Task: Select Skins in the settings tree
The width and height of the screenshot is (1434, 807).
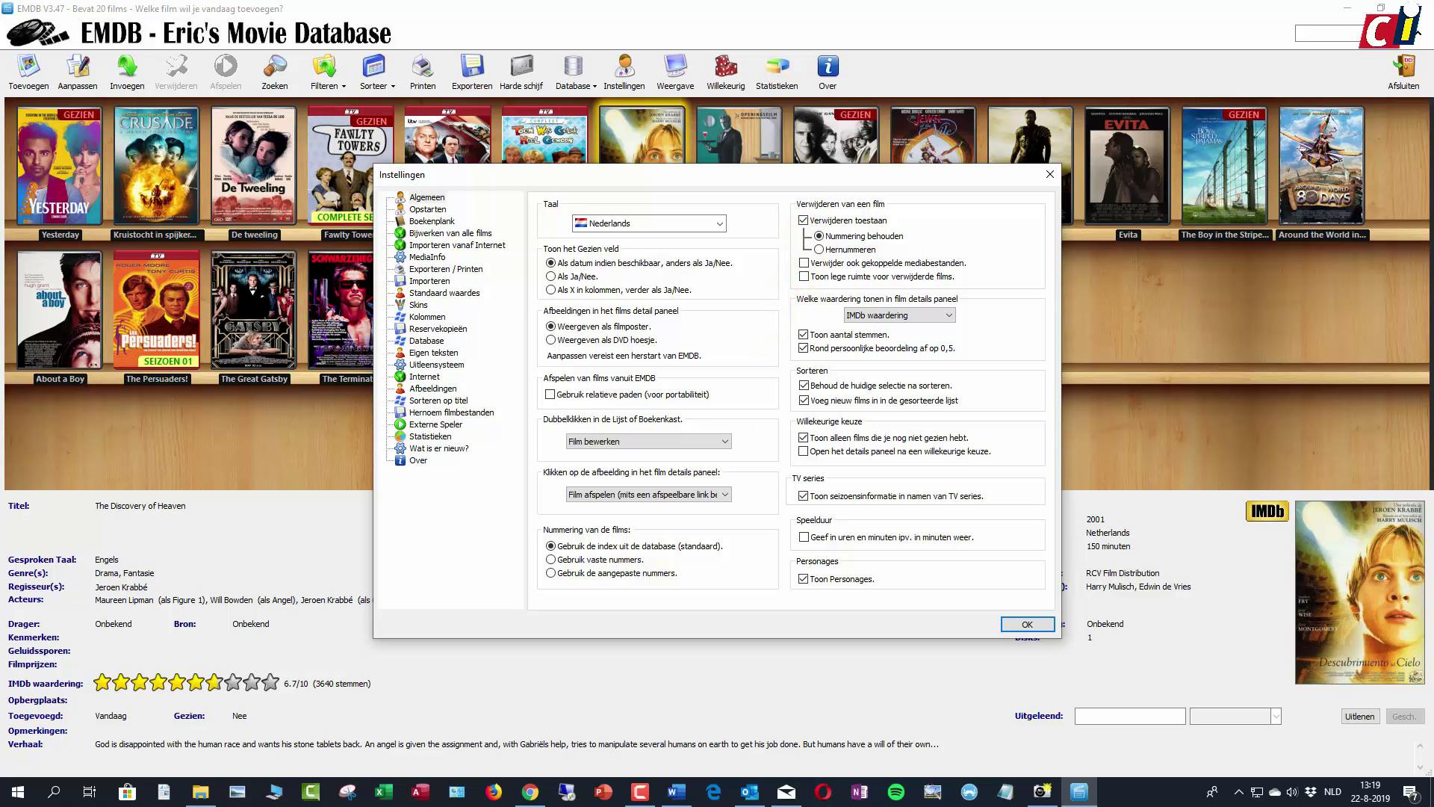Action: pos(418,305)
